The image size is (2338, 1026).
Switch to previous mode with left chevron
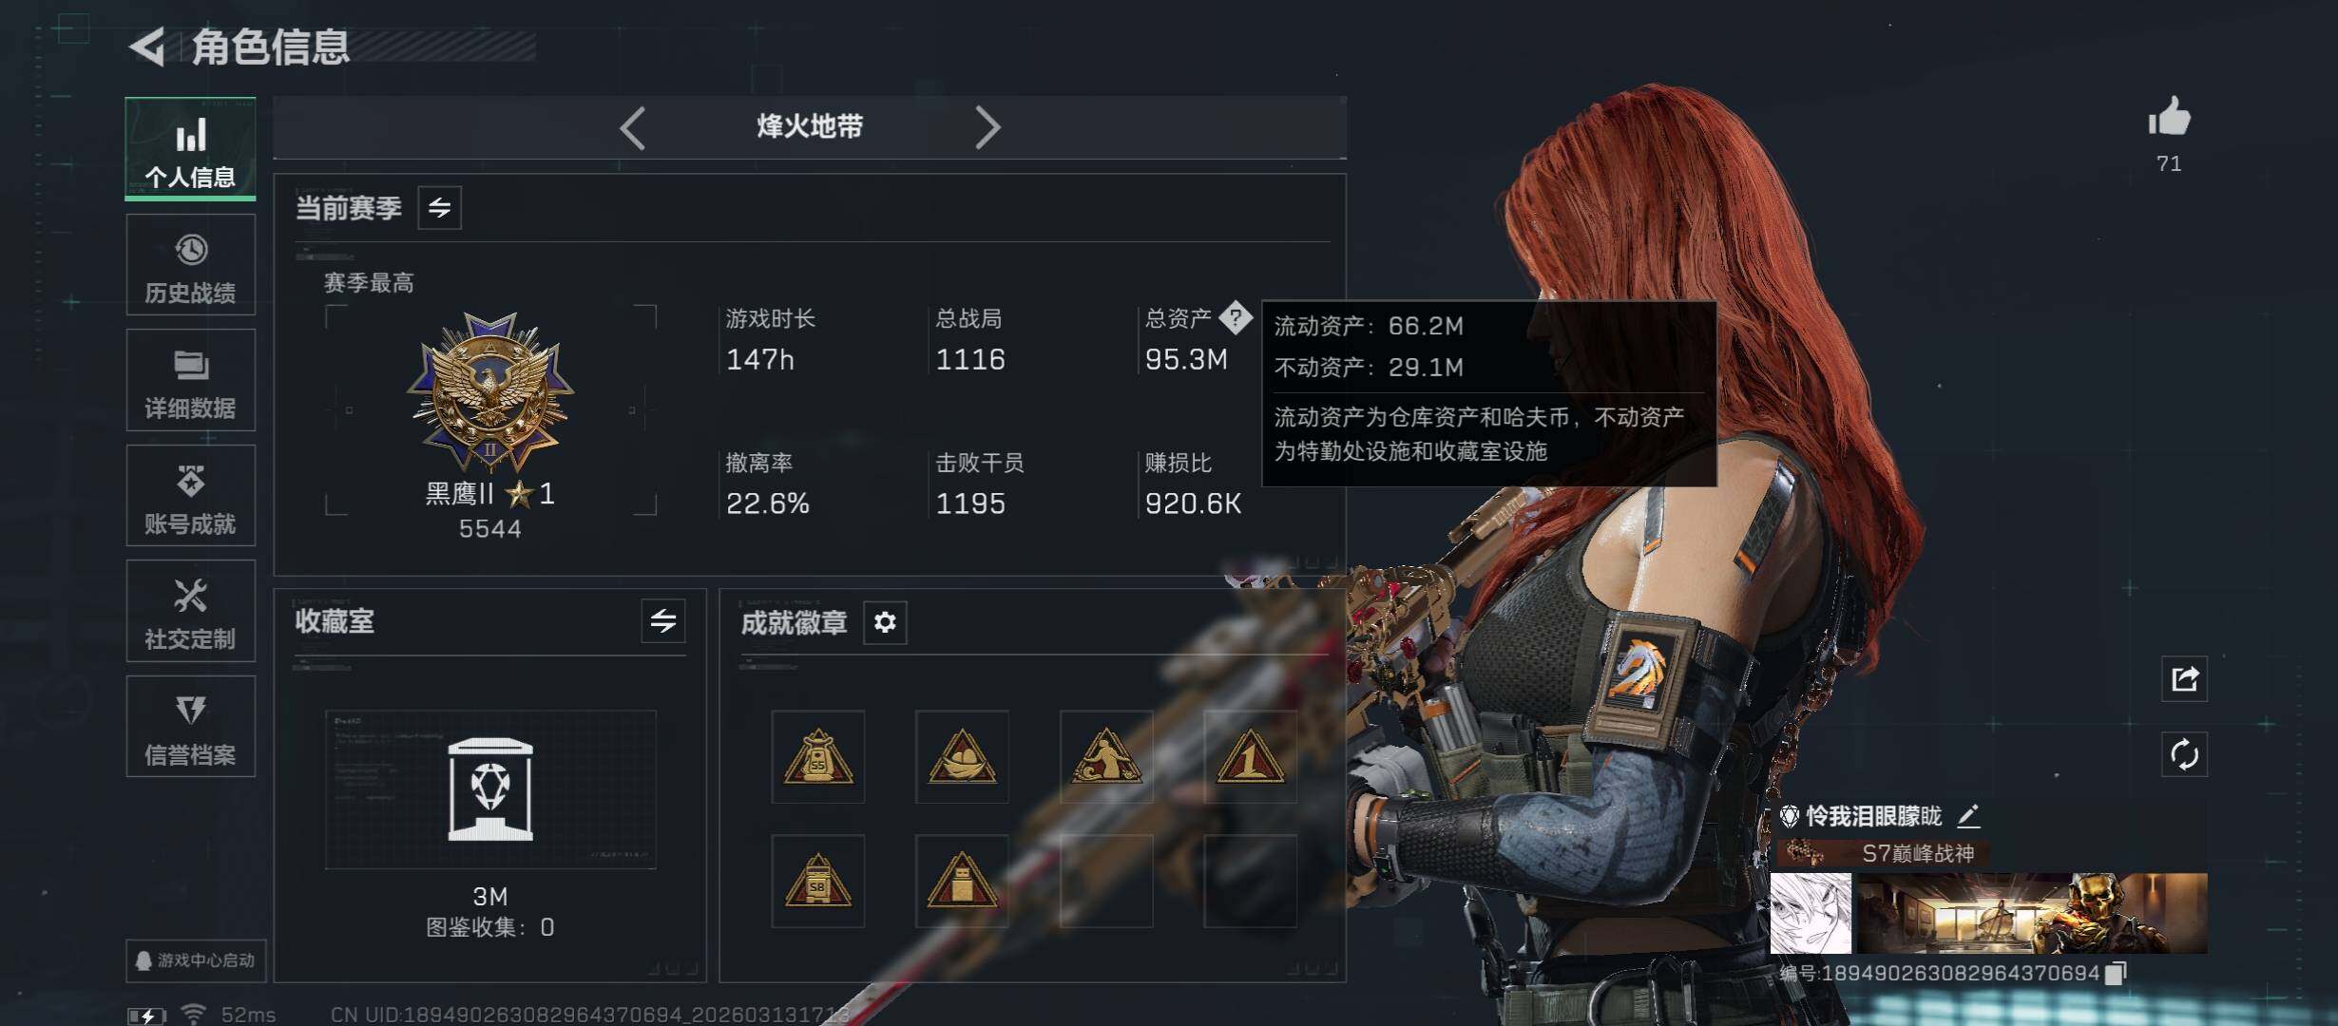click(x=633, y=127)
